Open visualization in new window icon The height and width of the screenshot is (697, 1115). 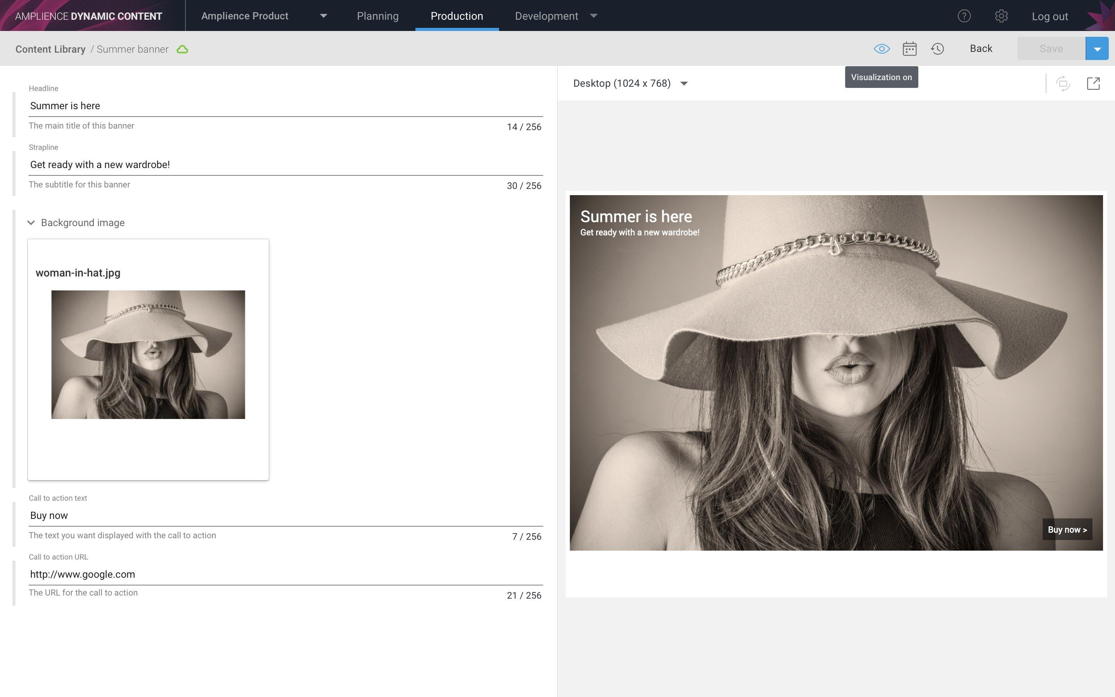(x=1093, y=83)
